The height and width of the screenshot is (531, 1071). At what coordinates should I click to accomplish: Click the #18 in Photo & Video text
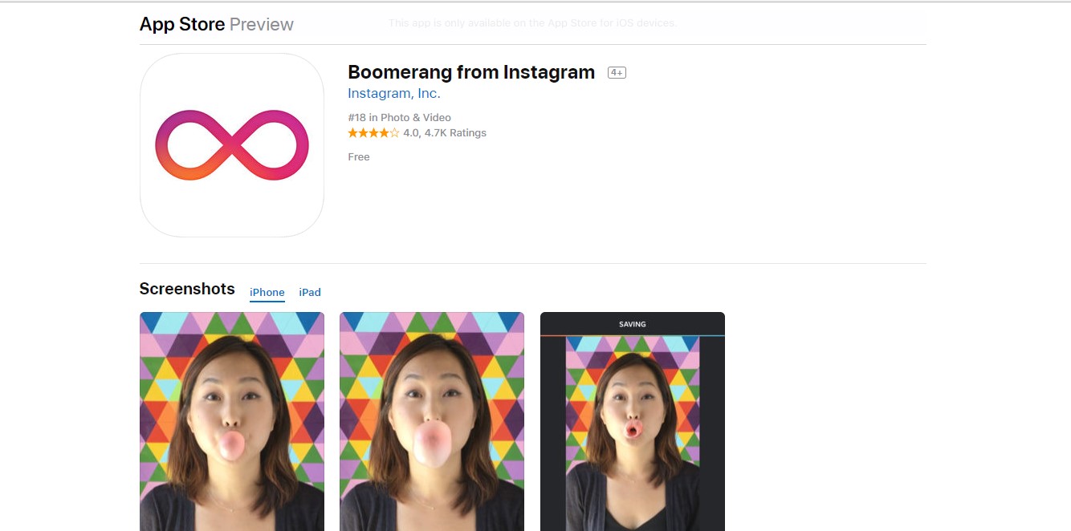coord(400,117)
